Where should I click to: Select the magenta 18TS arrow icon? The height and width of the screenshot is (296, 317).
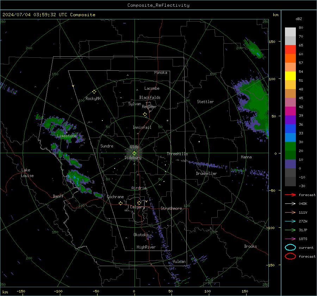coord(290,239)
